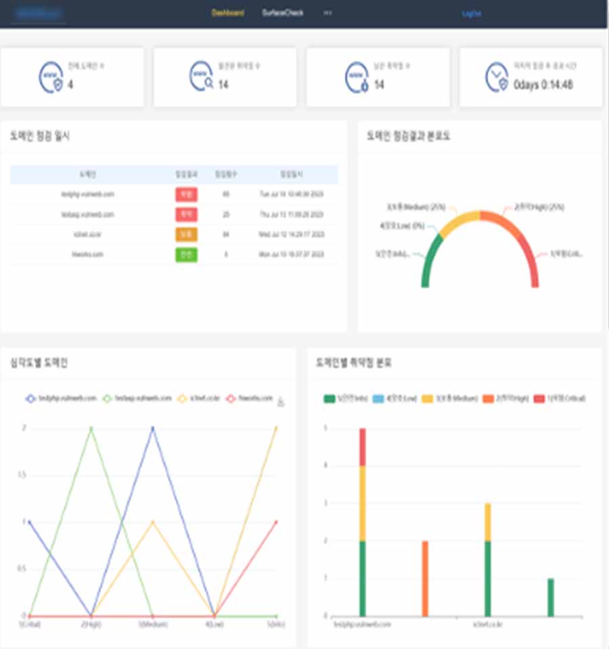Toggle the yellow third-domain legend series
609x649 pixels.
click(x=199, y=398)
